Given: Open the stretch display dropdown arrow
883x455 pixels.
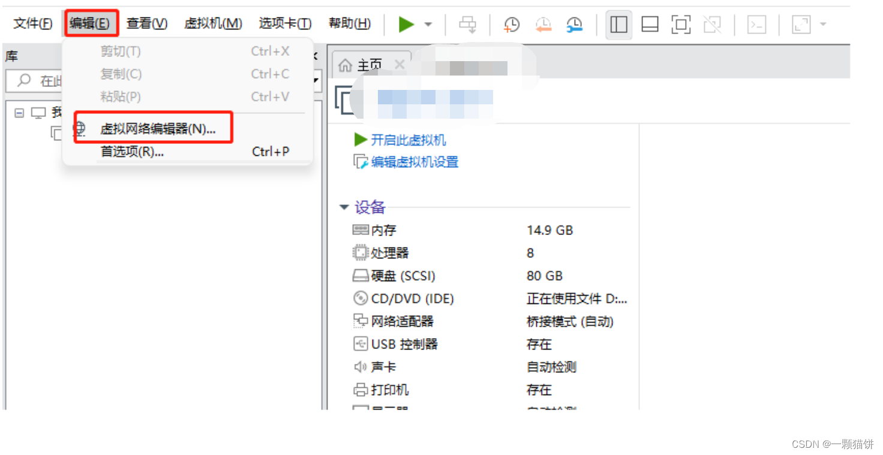Looking at the screenshot, I should [x=823, y=25].
